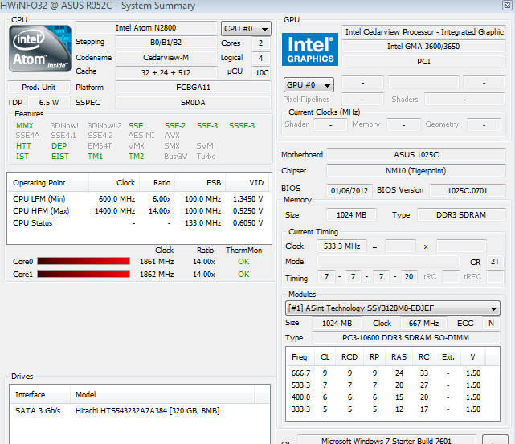Click the memory Type DDR3 SDRAM field
515x444 pixels.
pos(461,215)
